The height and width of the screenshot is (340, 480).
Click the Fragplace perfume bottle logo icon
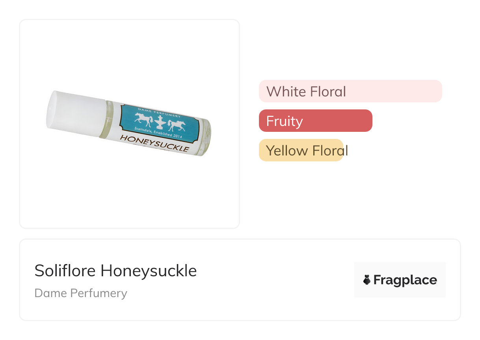click(367, 280)
